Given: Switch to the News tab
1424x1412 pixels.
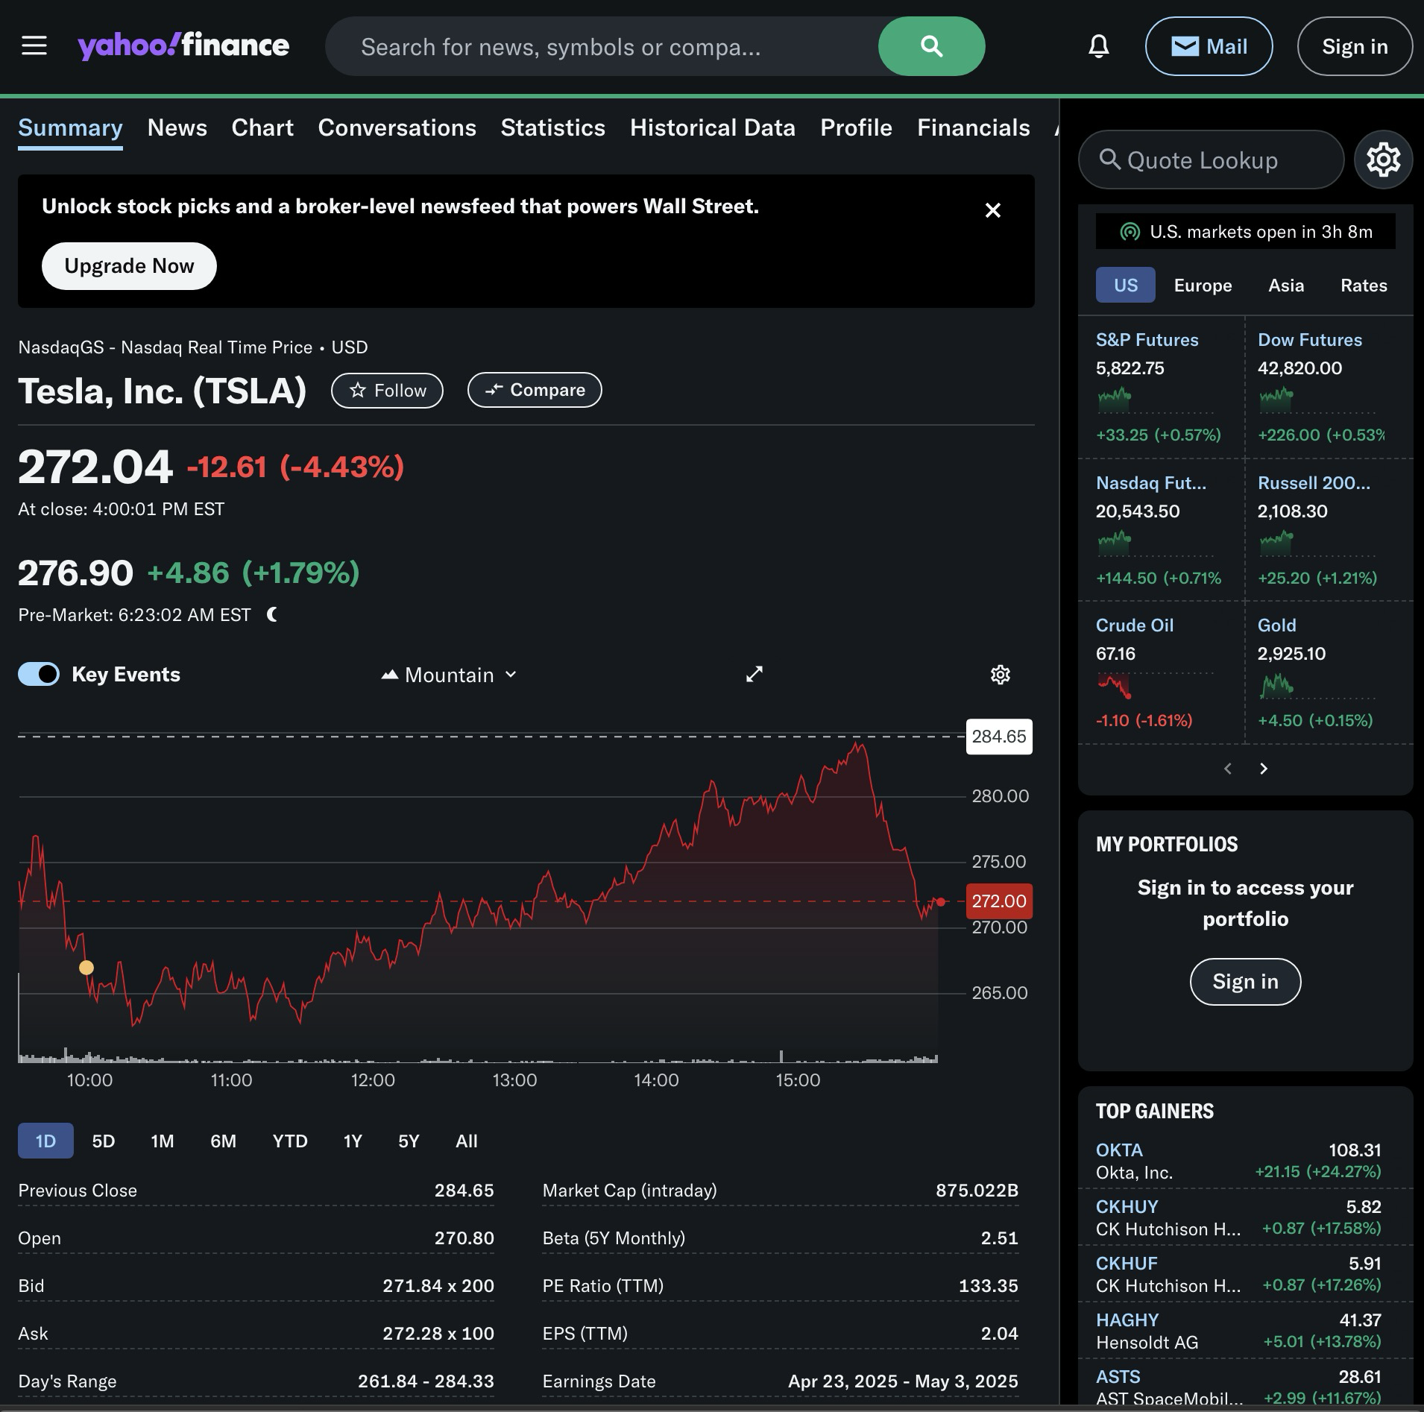Looking at the screenshot, I should (x=177, y=127).
